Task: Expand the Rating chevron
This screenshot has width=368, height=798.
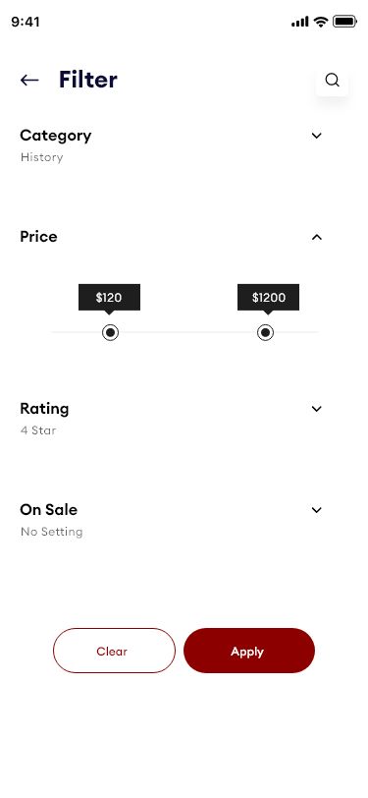Action: tap(317, 409)
